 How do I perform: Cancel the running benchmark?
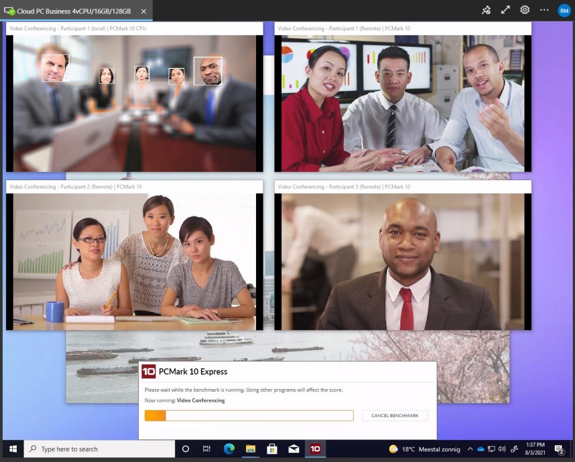pos(395,415)
